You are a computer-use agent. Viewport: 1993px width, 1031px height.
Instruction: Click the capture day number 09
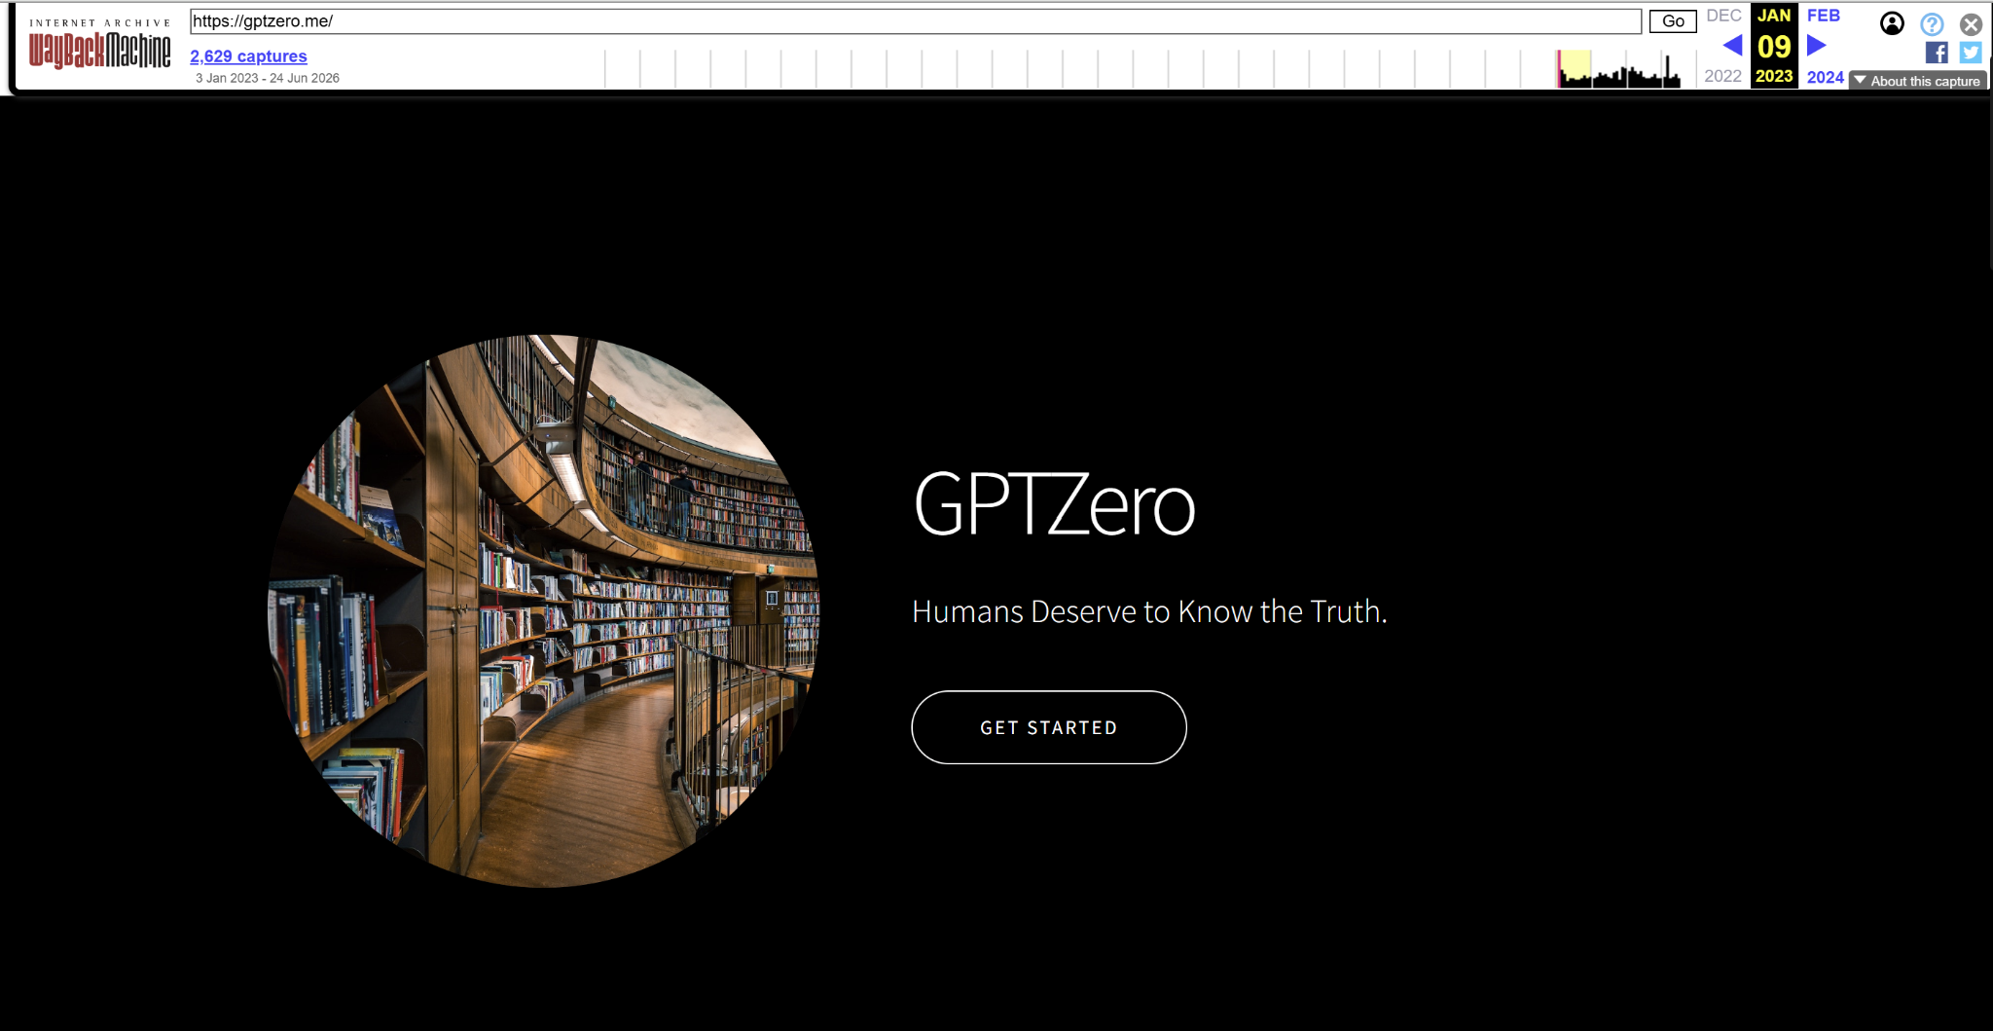[x=1774, y=46]
